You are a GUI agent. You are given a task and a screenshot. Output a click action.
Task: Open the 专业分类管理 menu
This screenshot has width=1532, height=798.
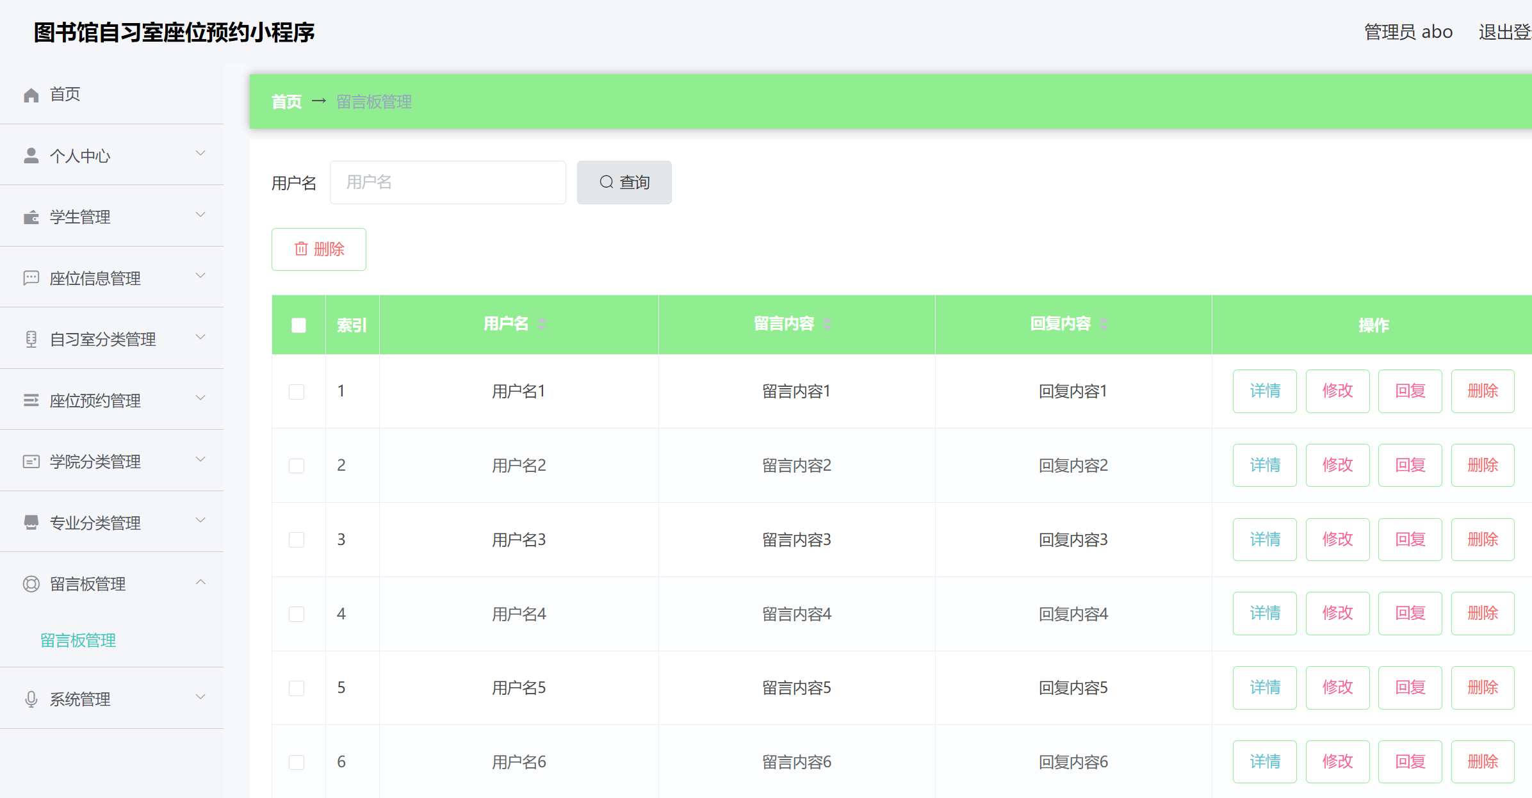pos(95,523)
